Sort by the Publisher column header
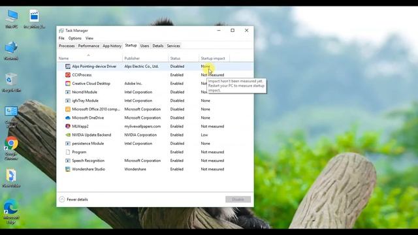The width and height of the screenshot is (418, 235). click(x=145, y=58)
